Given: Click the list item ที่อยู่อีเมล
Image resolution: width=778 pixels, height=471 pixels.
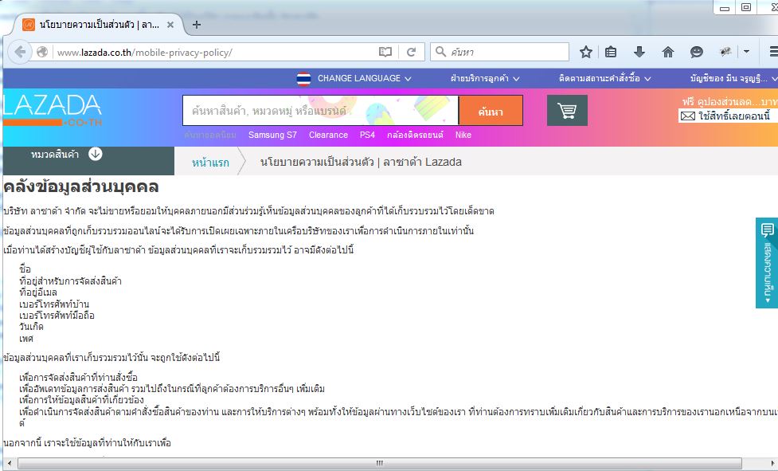Looking at the screenshot, I should (x=38, y=292).
